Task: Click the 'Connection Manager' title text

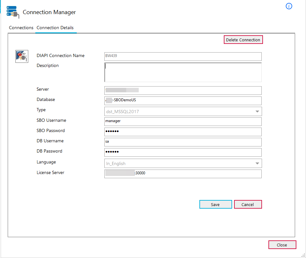Action: (49, 12)
